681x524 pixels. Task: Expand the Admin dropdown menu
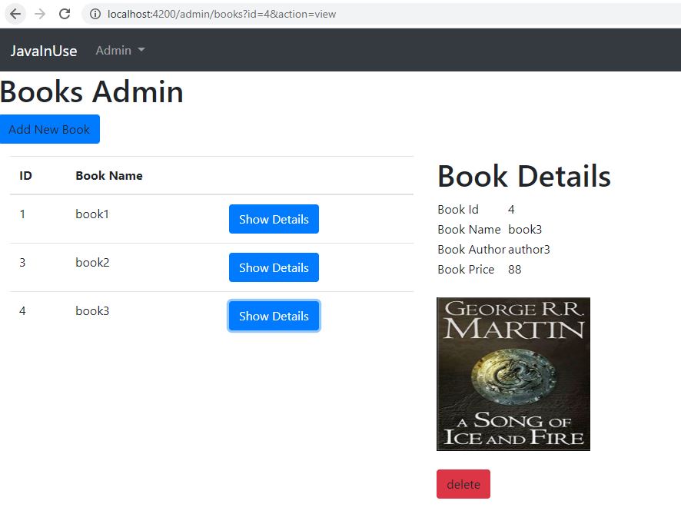(121, 51)
